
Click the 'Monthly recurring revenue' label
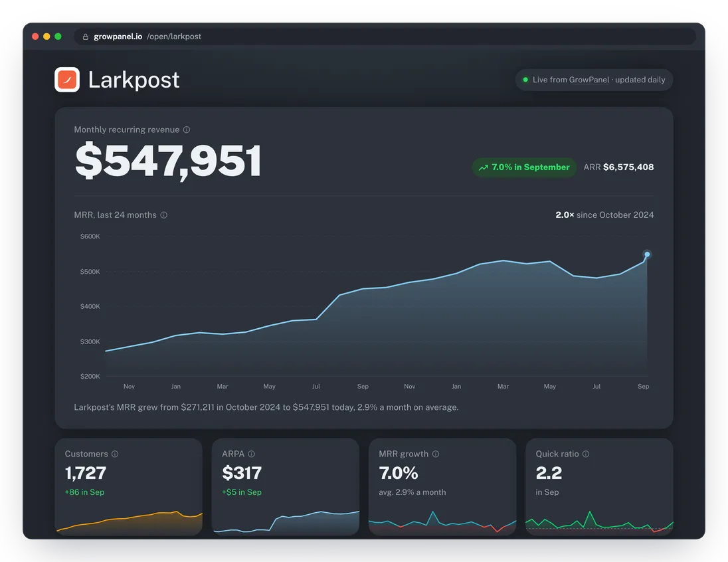coord(127,130)
